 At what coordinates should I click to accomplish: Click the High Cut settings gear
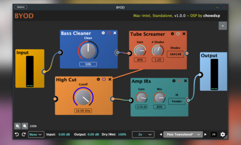pyautogui.click(x=98, y=79)
